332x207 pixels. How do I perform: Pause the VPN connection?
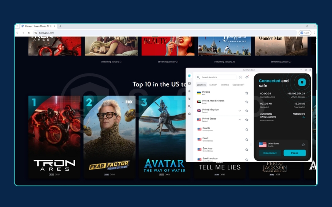coord(295,153)
